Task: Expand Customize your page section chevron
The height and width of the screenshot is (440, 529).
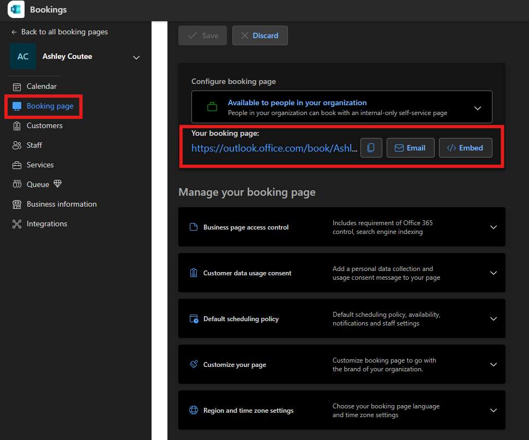Action: click(493, 365)
